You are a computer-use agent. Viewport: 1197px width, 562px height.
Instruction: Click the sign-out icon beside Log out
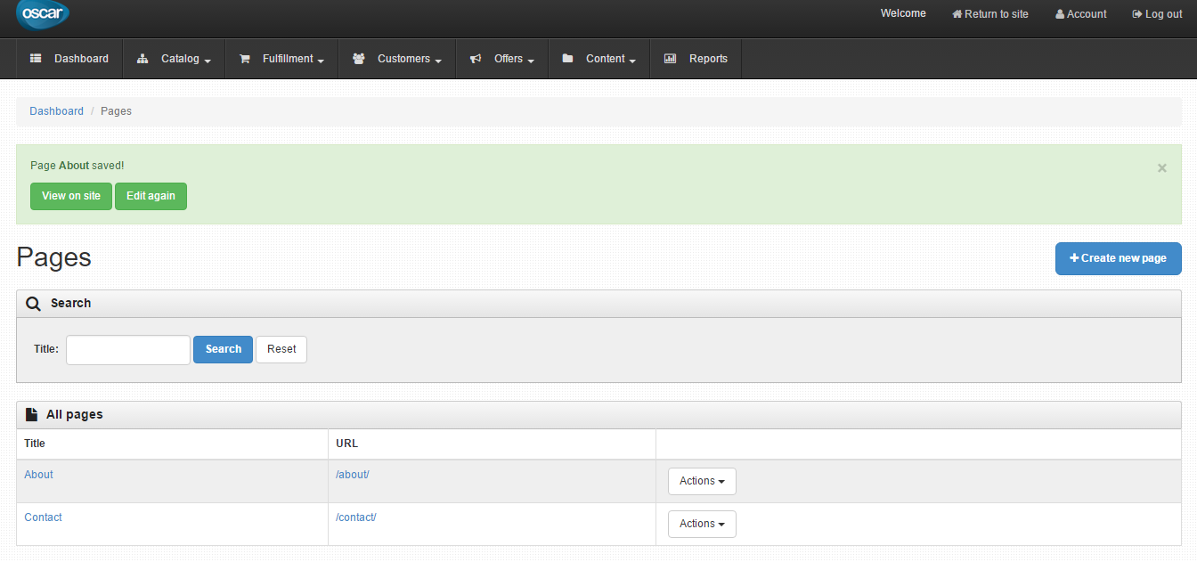(1137, 14)
